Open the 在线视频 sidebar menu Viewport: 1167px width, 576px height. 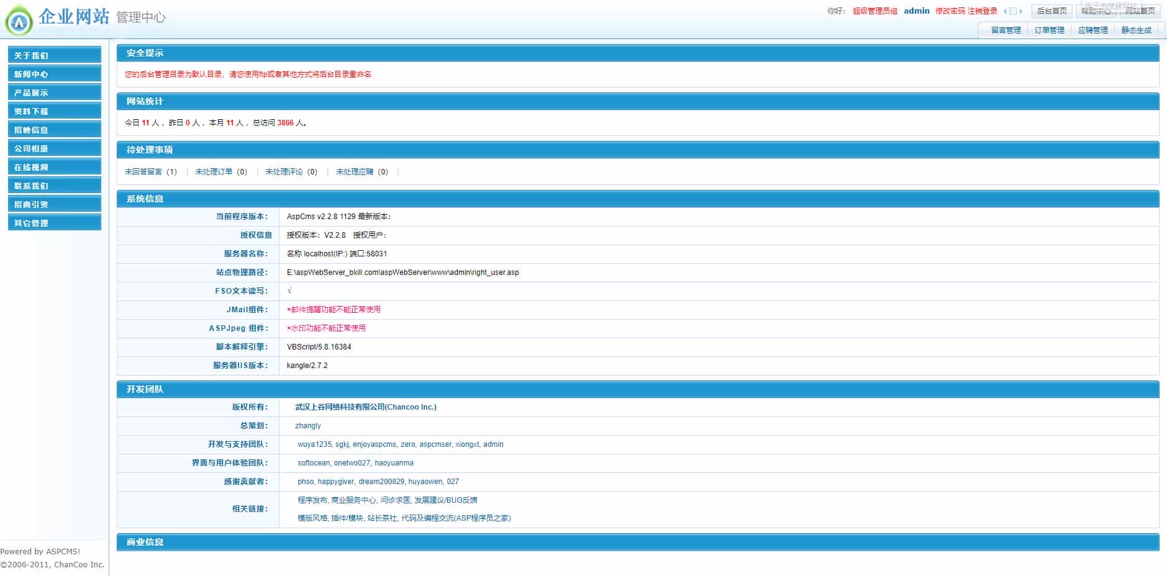55,167
